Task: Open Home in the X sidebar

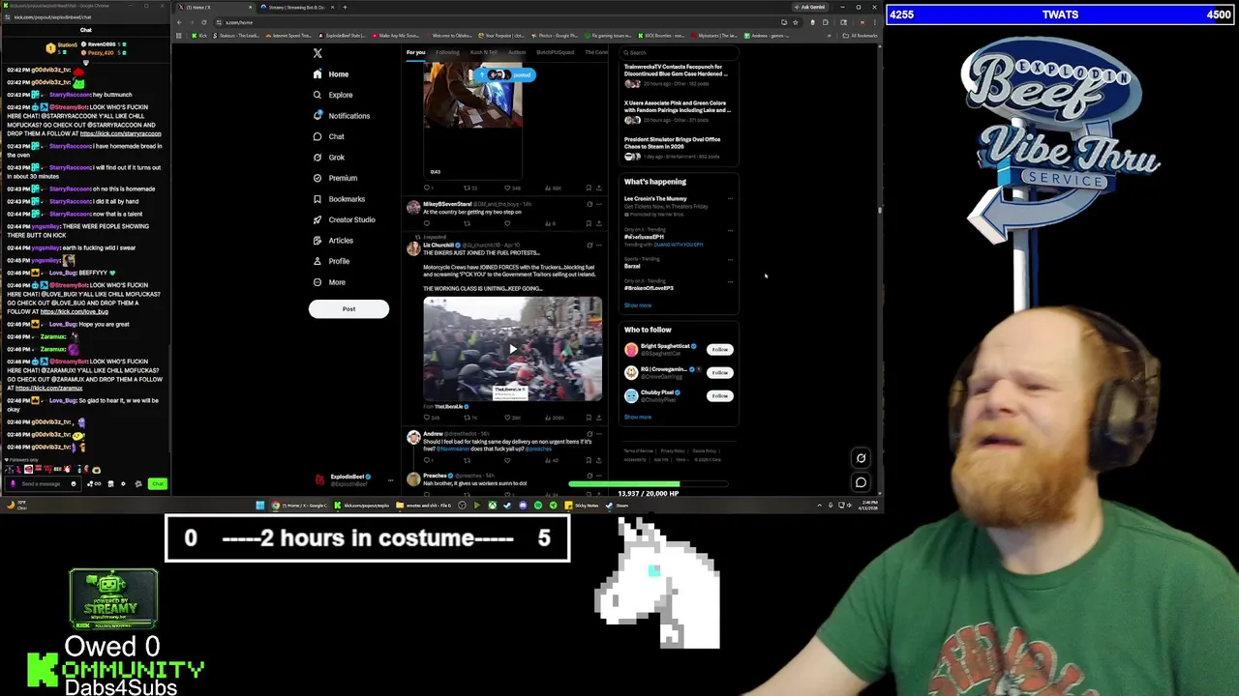Action: 330,74
